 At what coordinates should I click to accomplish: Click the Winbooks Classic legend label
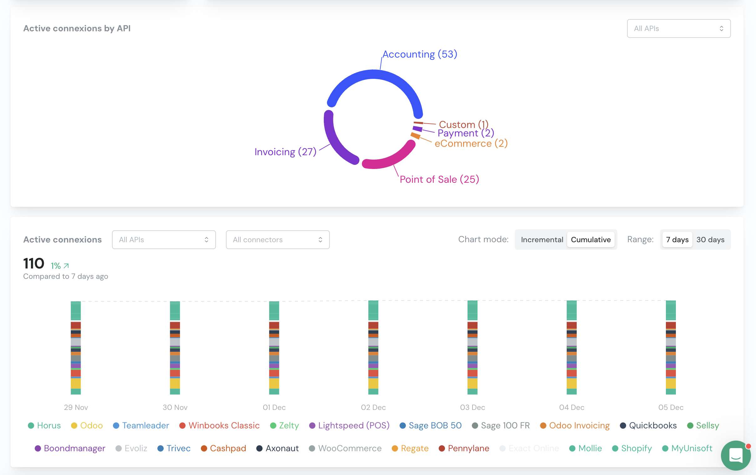(x=224, y=426)
